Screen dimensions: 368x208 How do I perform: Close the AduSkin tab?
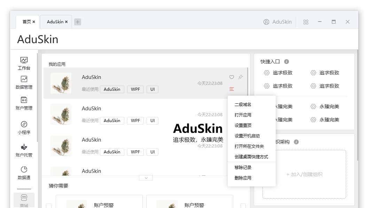[66, 22]
